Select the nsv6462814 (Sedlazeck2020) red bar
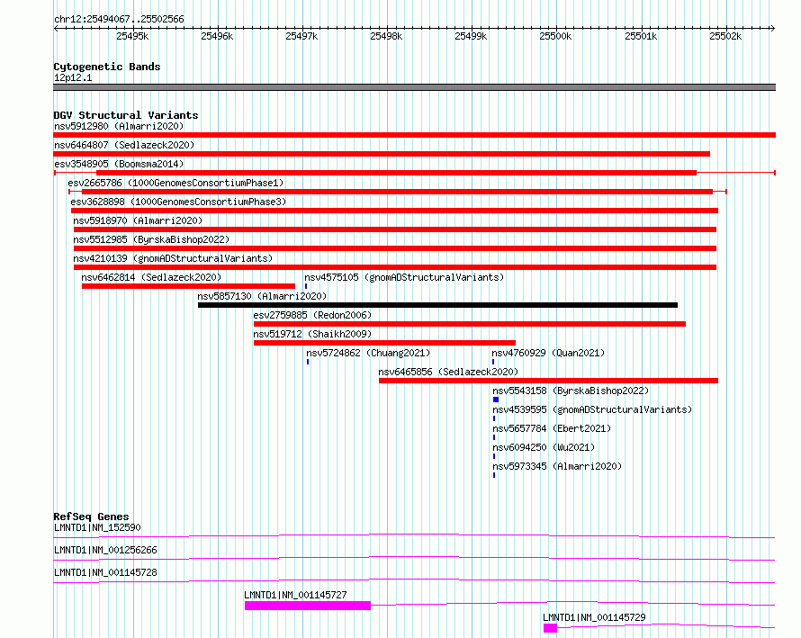 188,286
